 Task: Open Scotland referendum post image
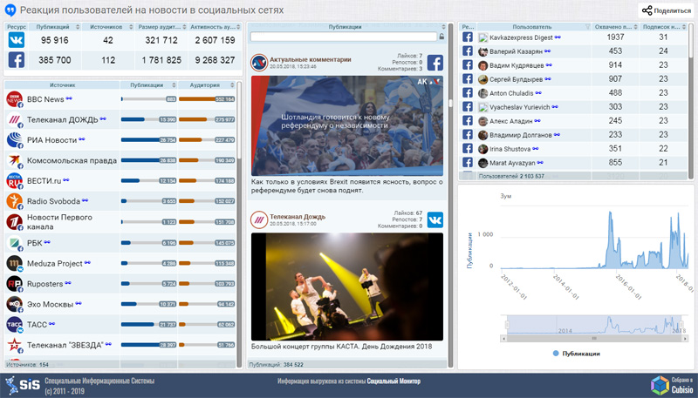(347, 125)
